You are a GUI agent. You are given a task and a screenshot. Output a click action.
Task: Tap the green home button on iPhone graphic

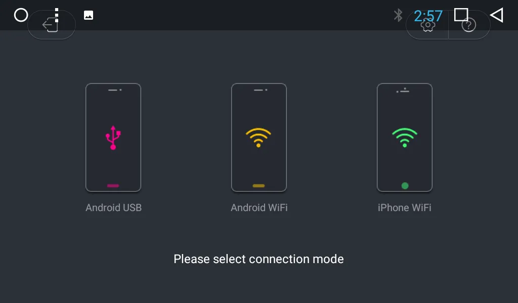(405, 185)
